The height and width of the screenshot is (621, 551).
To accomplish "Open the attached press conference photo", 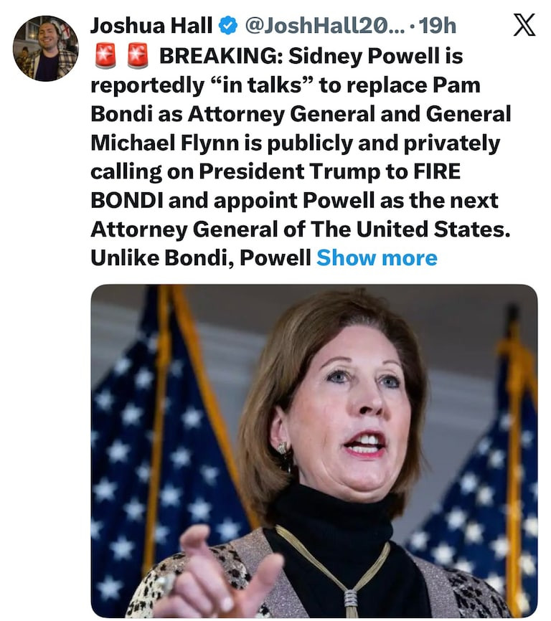I will coord(314,450).
